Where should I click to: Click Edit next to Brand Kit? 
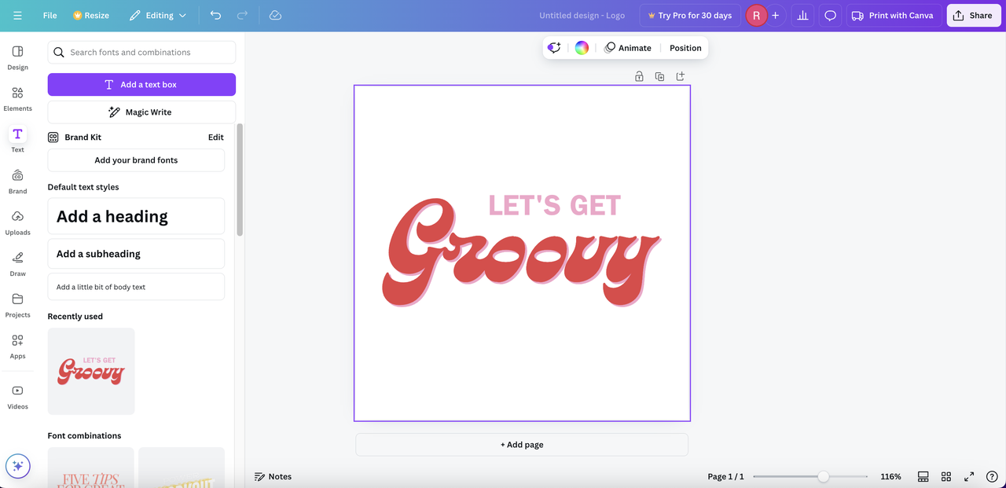216,137
